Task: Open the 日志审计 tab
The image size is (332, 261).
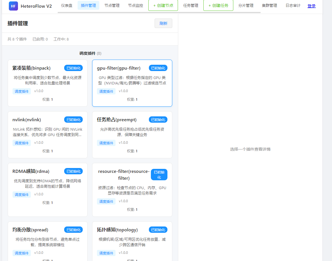Action: pos(293,5)
